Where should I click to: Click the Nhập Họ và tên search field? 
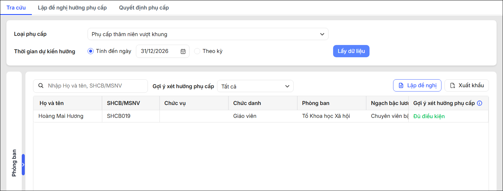click(90, 86)
